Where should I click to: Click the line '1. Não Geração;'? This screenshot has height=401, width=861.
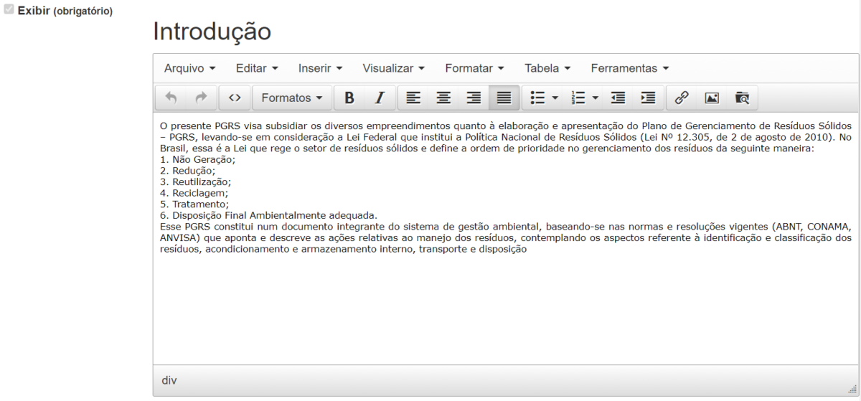coord(198,159)
